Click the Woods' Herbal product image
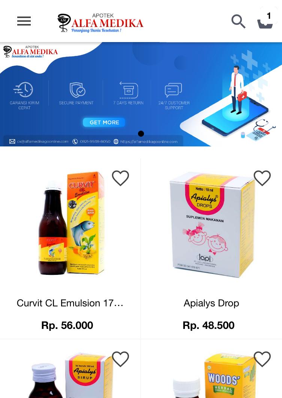The image size is (282, 398). (x=214, y=375)
